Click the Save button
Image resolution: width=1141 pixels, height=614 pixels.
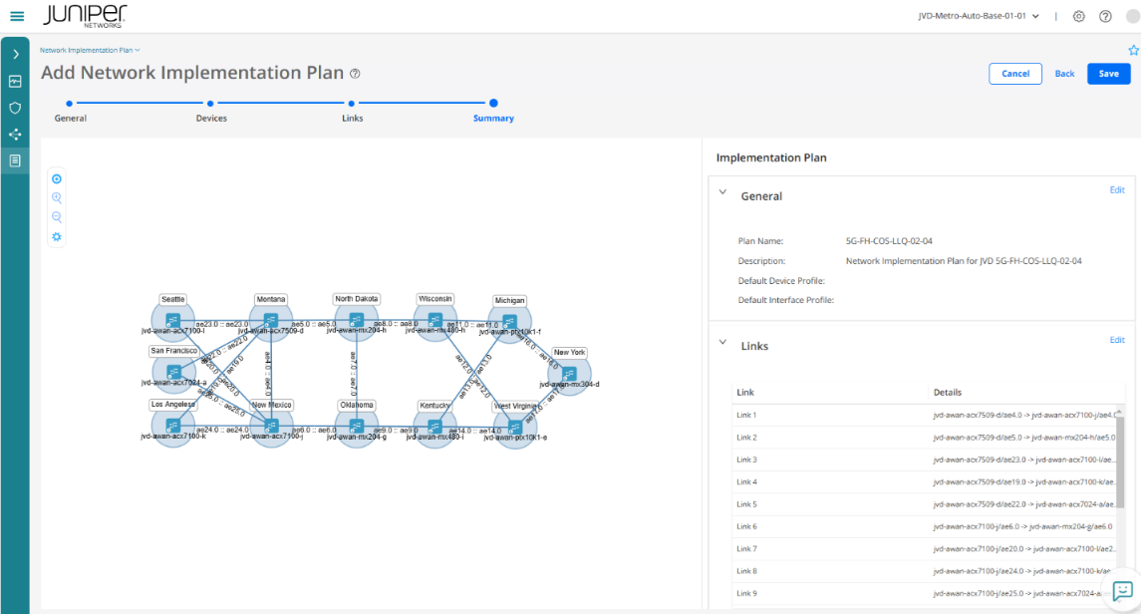(1108, 74)
